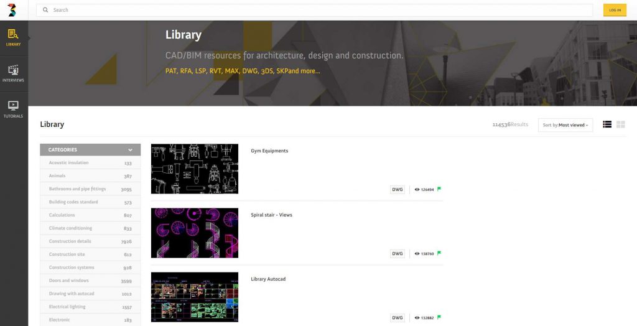Open Library Autocad thumbnail
This screenshot has height=326, width=637.
pos(195,297)
